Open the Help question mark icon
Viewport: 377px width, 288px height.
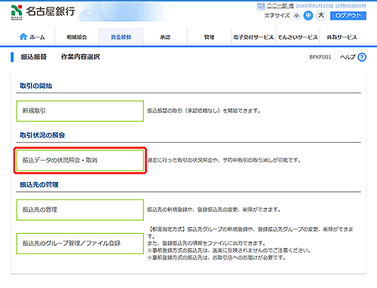[x=362, y=57]
